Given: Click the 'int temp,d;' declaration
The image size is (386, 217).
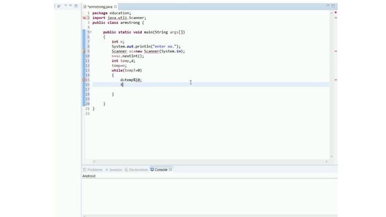Looking at the screenshot, I should pyautogui.click(x=123, y=61).
